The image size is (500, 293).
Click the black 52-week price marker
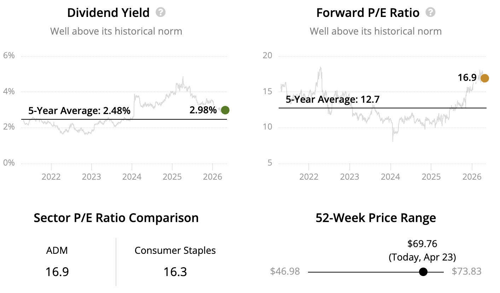[x=423, y=272]
